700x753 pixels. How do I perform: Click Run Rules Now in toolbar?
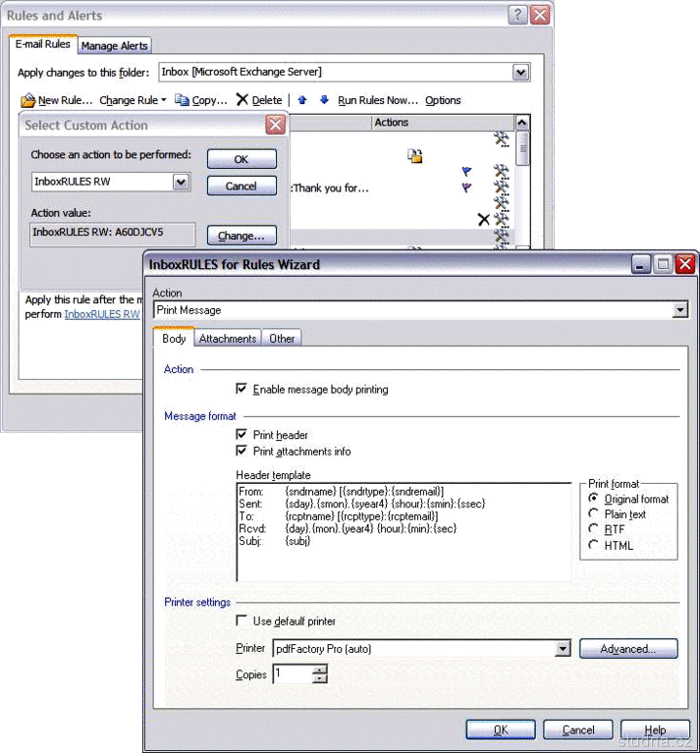point(378,100)
